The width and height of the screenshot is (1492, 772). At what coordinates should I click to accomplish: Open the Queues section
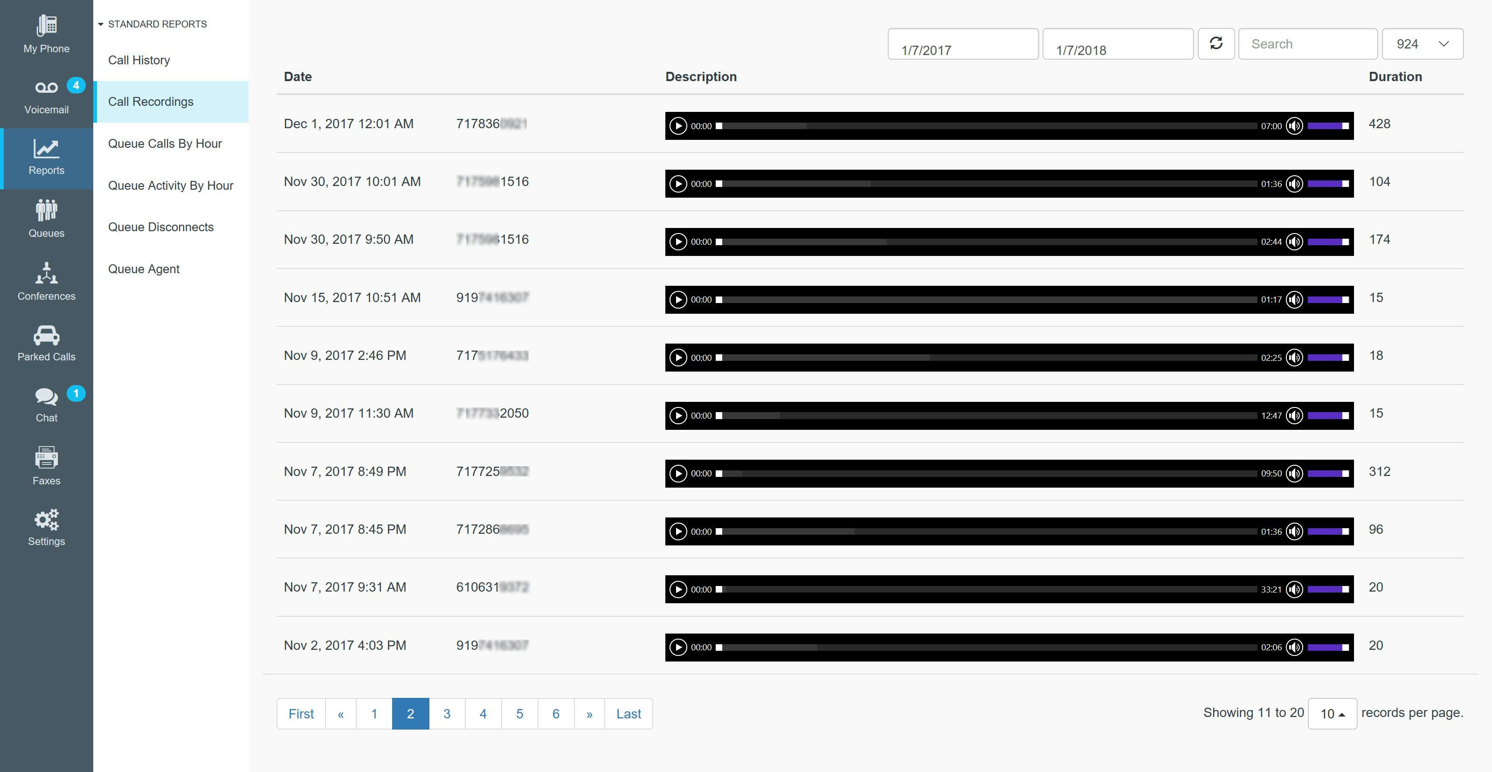click(46, 218)
